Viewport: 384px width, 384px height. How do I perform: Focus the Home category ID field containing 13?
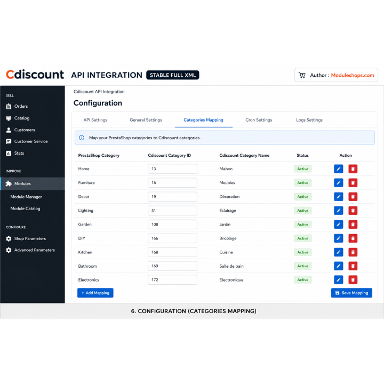click(172, 169)
